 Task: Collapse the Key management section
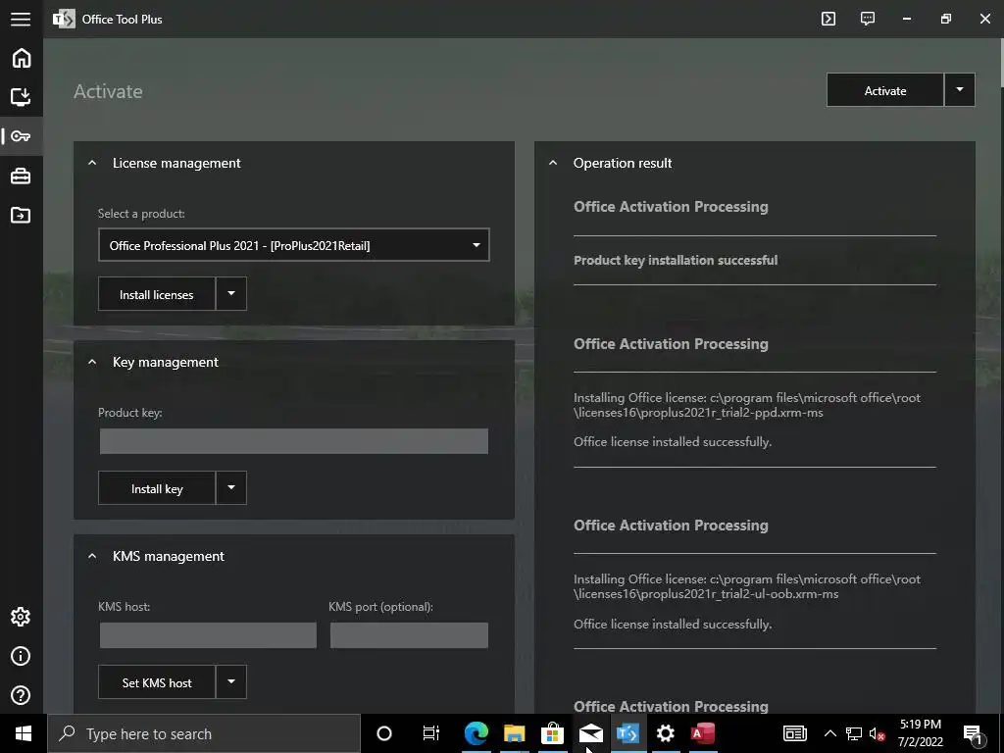click(x=92, y=362)
